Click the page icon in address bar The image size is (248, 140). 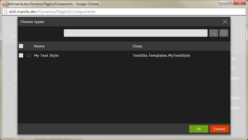click(5, 12)
